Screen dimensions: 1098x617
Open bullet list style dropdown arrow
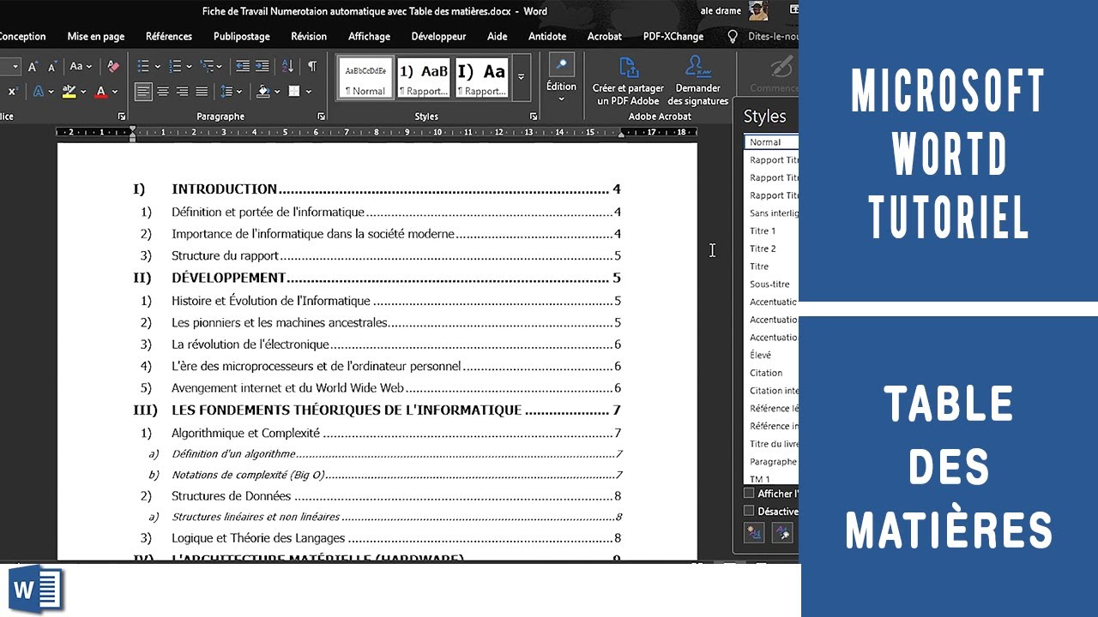click(157, 66)
